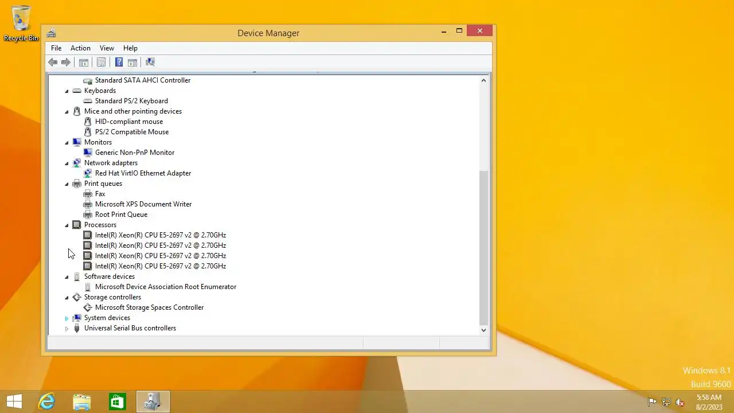Click the Universal Serial Bus controllers icon
This screenshot has height=413, width=734.
pyautogui.click(x=77, y=328)
